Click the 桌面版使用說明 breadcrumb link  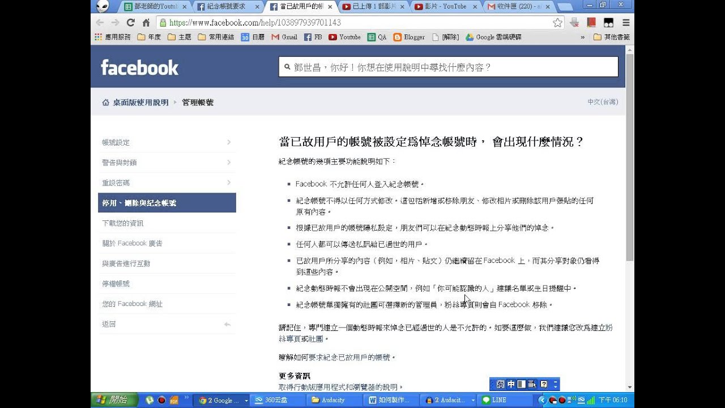coord(140,103)
